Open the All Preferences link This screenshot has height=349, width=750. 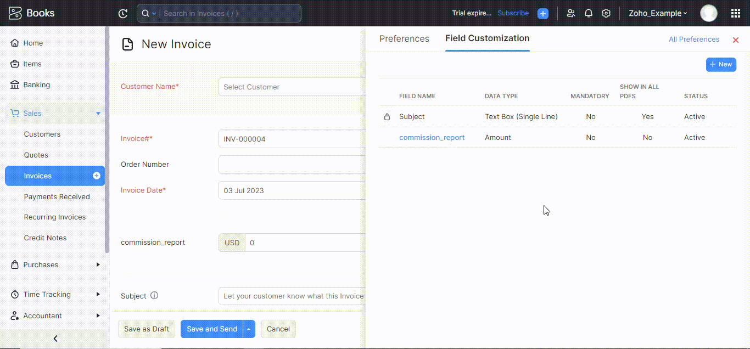693,39
